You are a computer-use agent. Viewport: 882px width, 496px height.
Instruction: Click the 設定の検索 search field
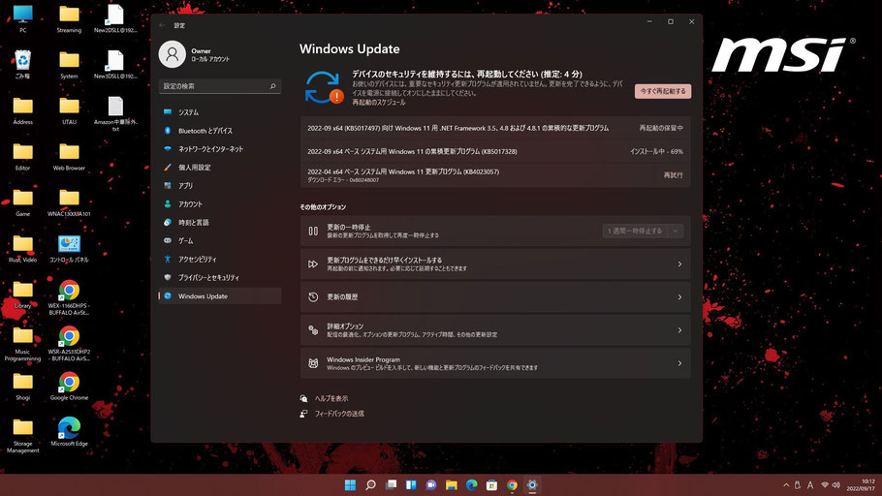pyautogui.click(x=220, y=86)
